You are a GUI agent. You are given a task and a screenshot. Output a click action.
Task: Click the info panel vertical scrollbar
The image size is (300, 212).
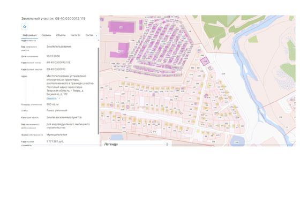click(99, 91)
